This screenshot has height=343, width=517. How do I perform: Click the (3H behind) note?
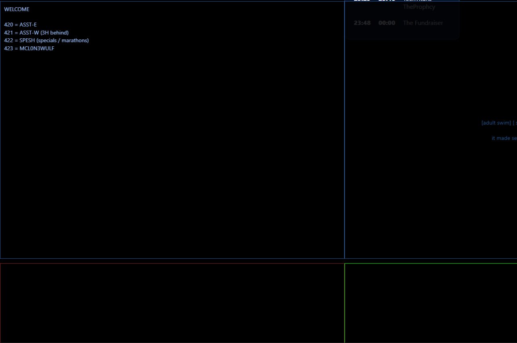[55, 33]
